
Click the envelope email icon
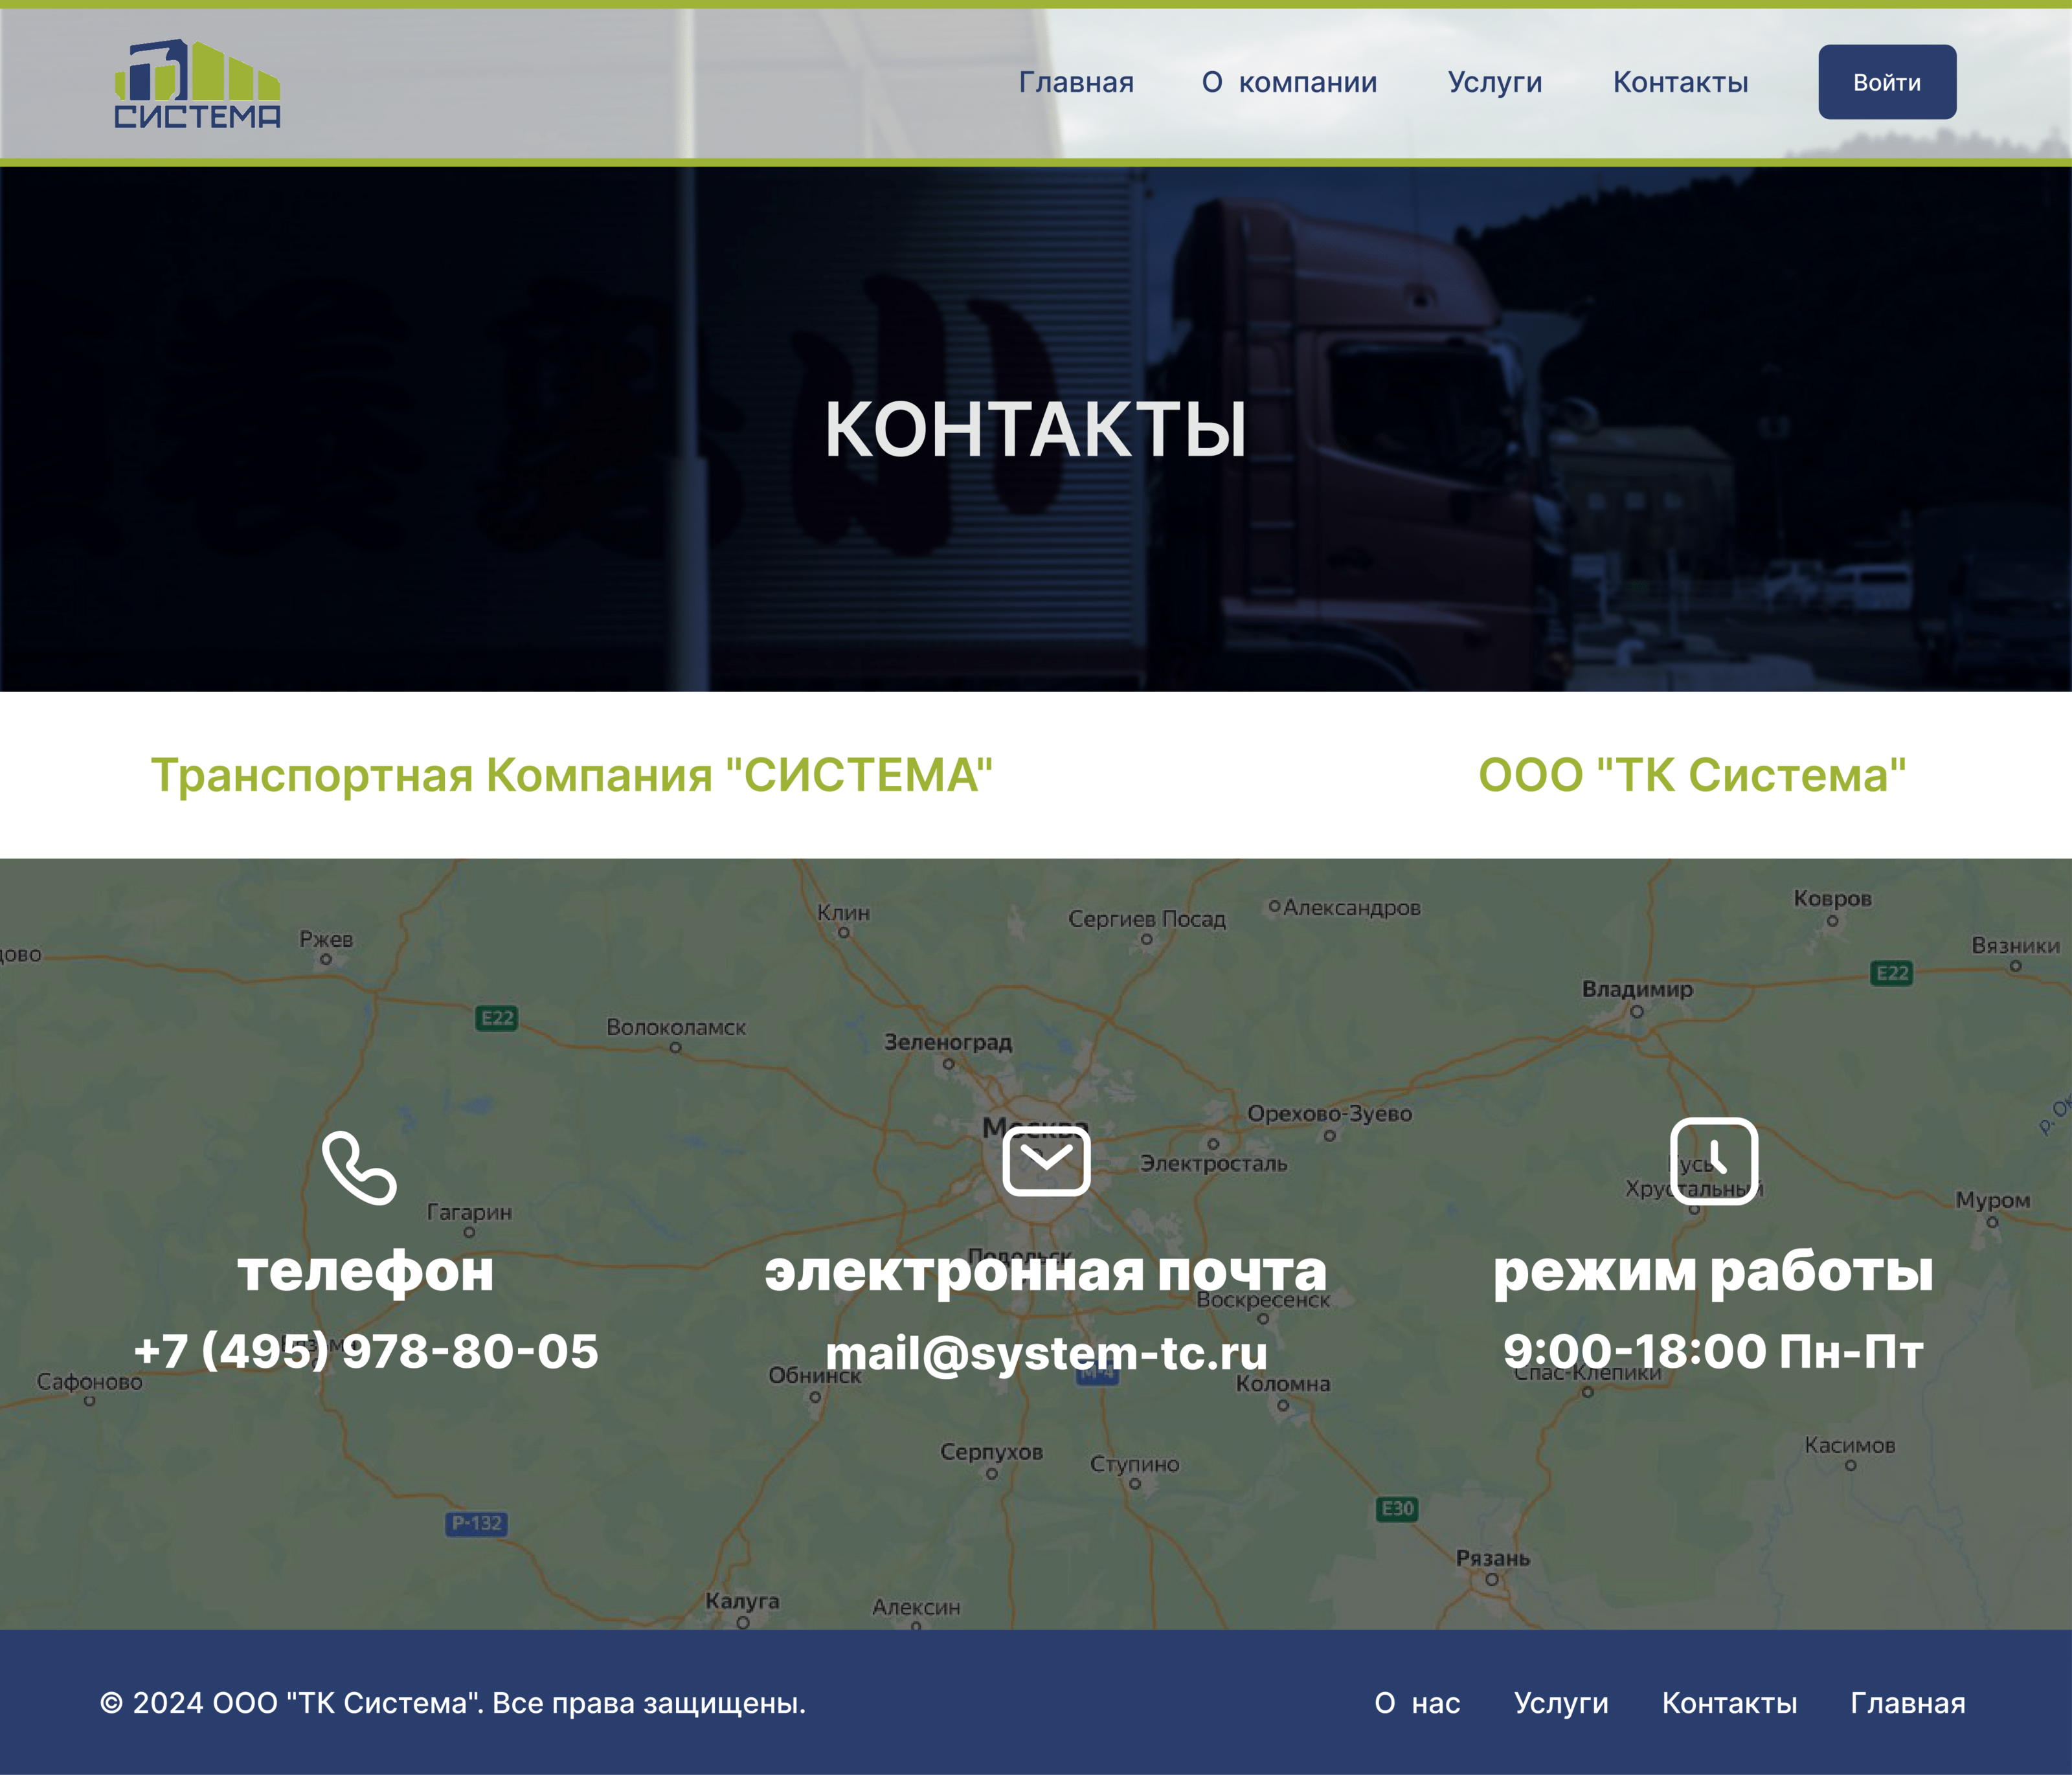point(1046,1160)
